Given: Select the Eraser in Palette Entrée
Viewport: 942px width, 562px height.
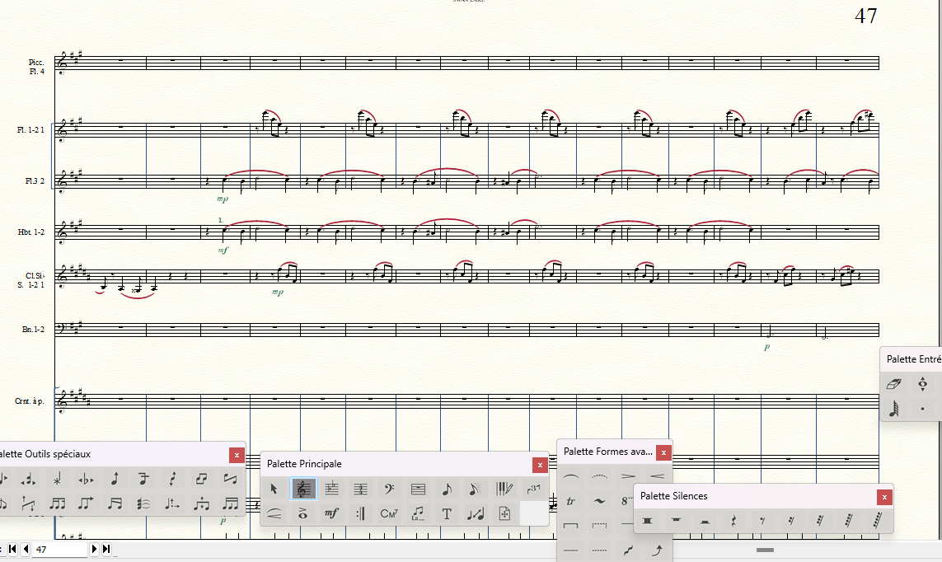Looking at the screenshot, I should point(894,384).
